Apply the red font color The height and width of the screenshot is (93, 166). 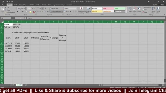tap(34, 12)
